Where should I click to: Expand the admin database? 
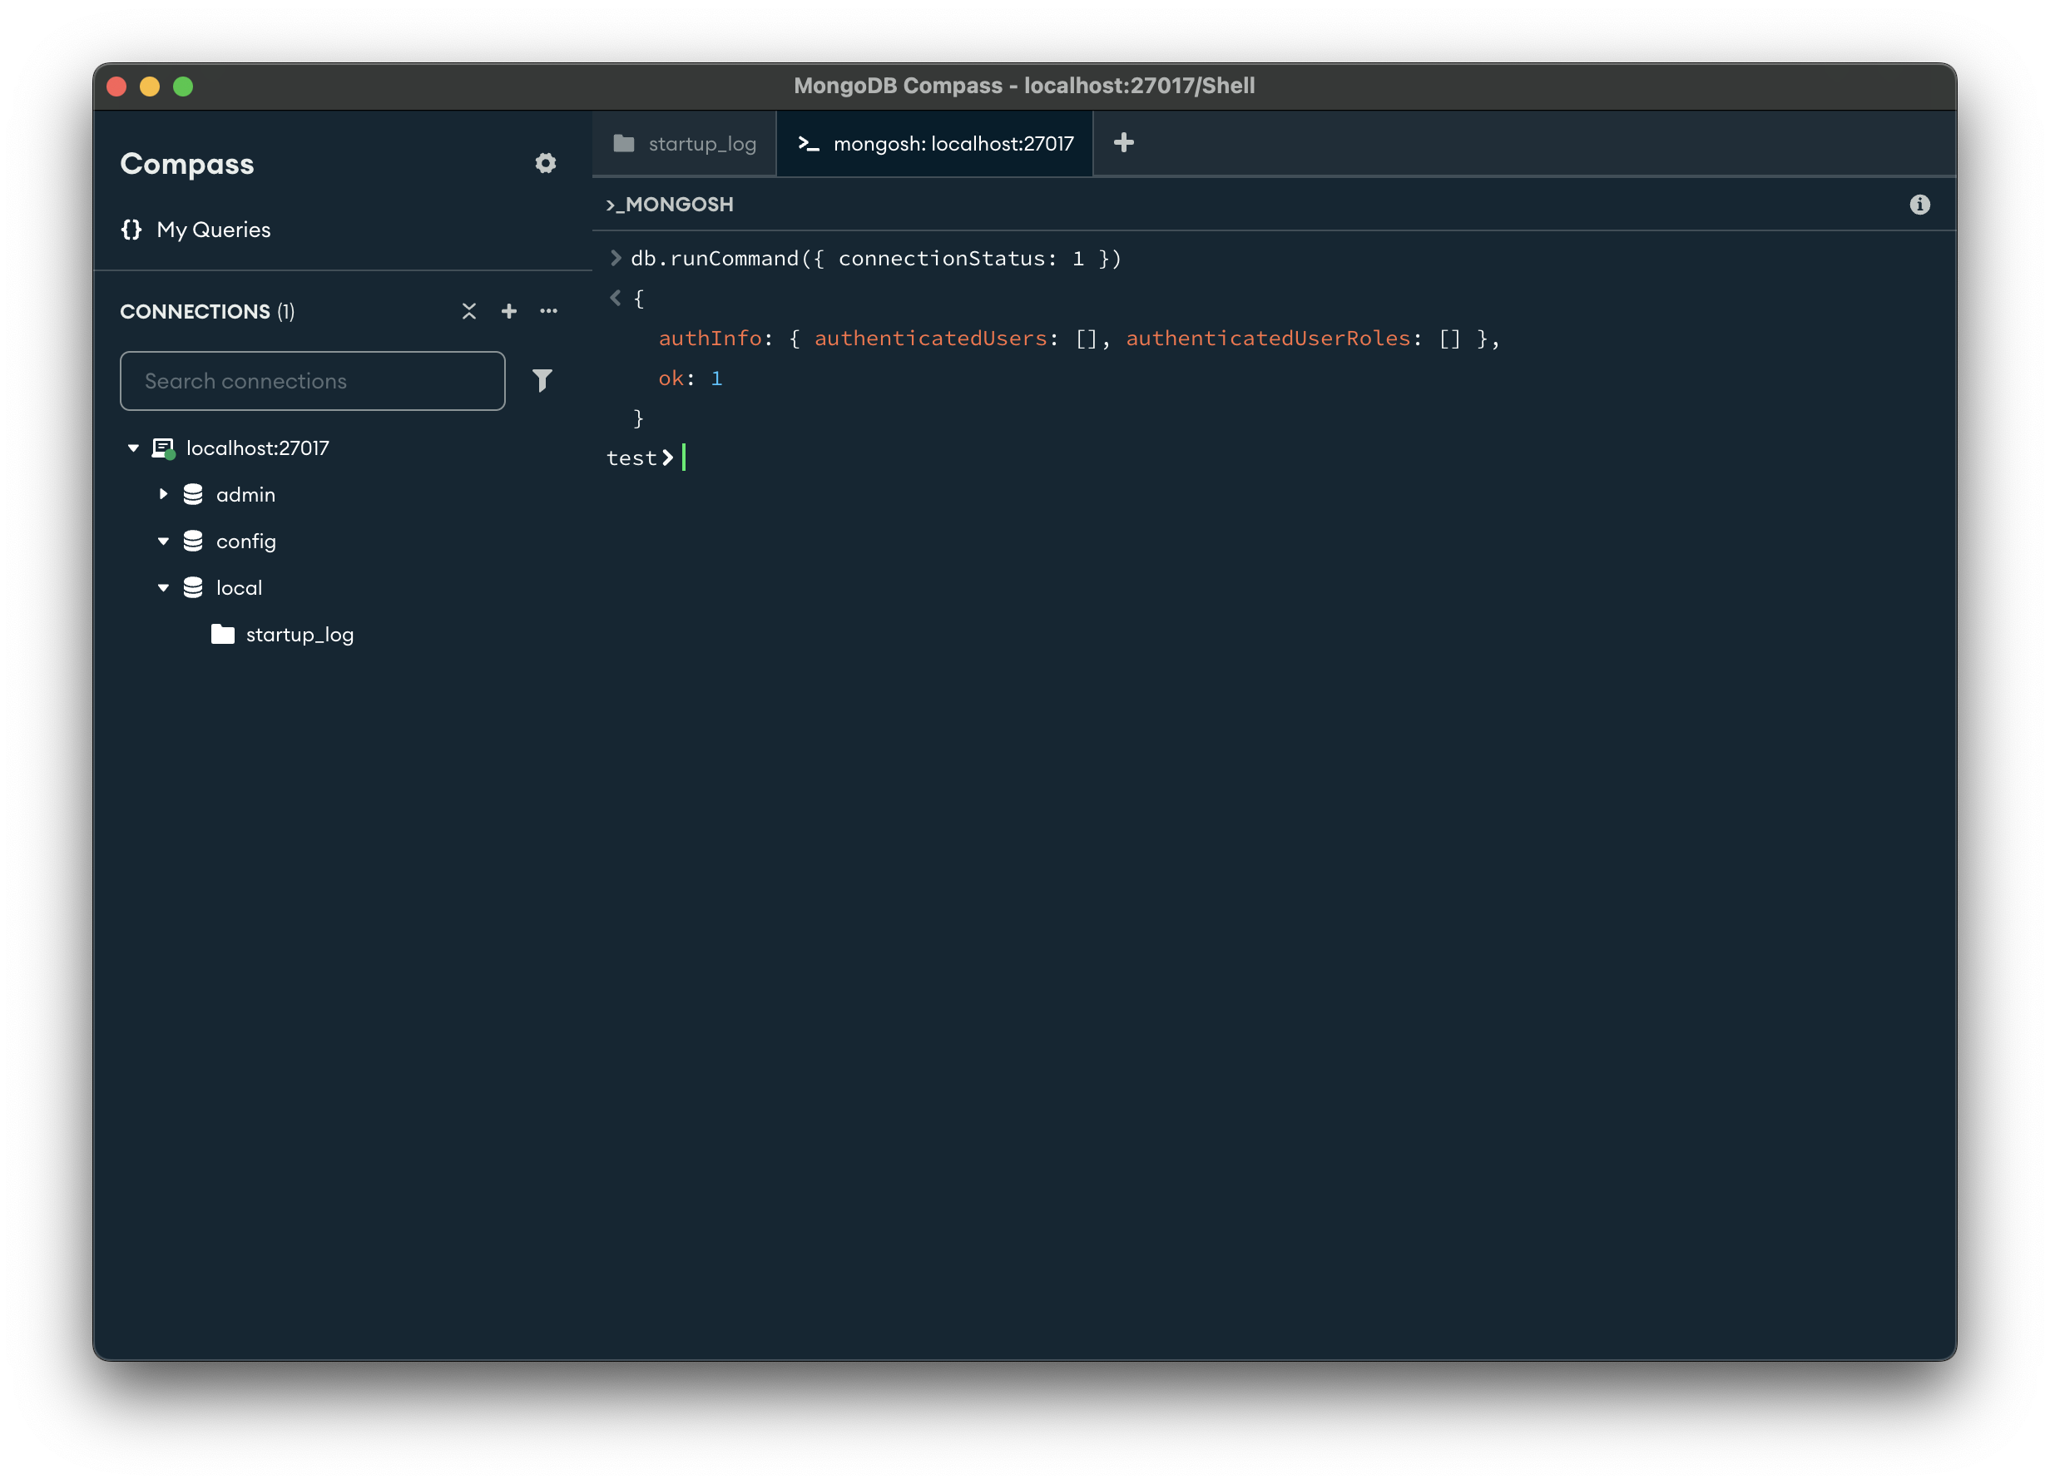[x=164, y=494]
